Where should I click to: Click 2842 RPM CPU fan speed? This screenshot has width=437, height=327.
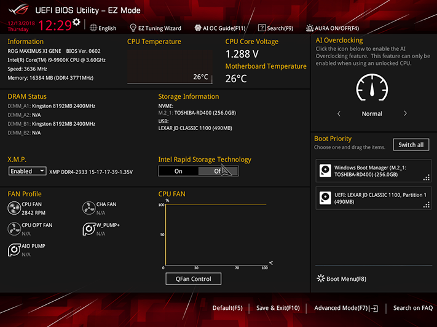pos(33,213)
